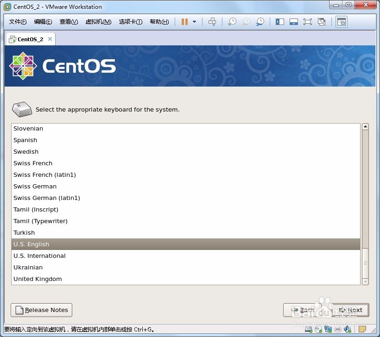Click the message log note icon

coord(362,330)
